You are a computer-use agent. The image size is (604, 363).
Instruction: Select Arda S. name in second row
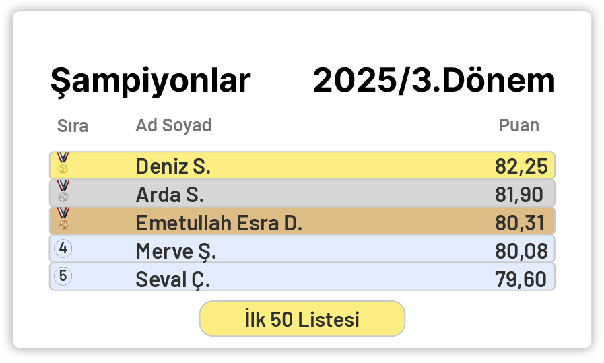click(170, 195)
